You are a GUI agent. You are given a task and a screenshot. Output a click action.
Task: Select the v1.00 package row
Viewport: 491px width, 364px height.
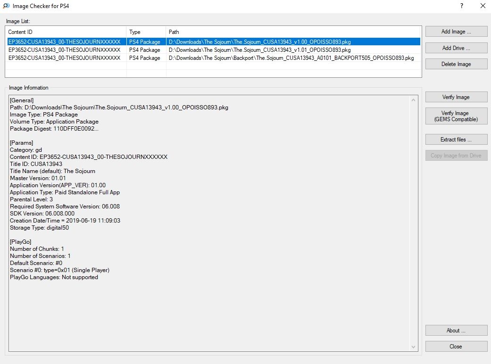259,42
